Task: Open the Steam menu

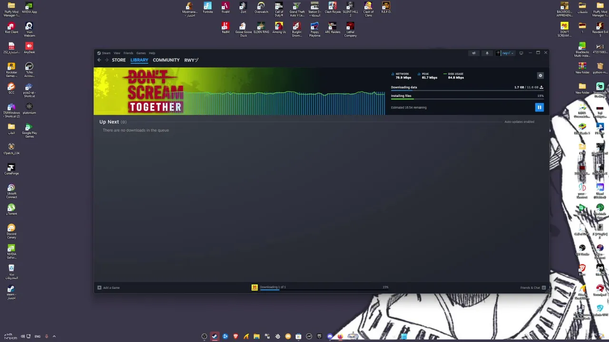Action: (x=104, y=53)
